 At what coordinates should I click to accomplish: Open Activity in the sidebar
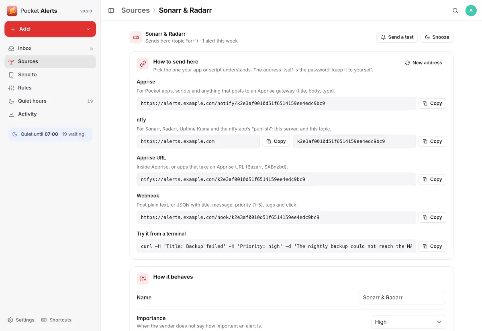click(50, 114)
